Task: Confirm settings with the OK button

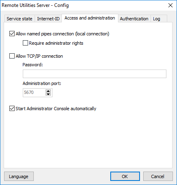Action: (125, 176)
